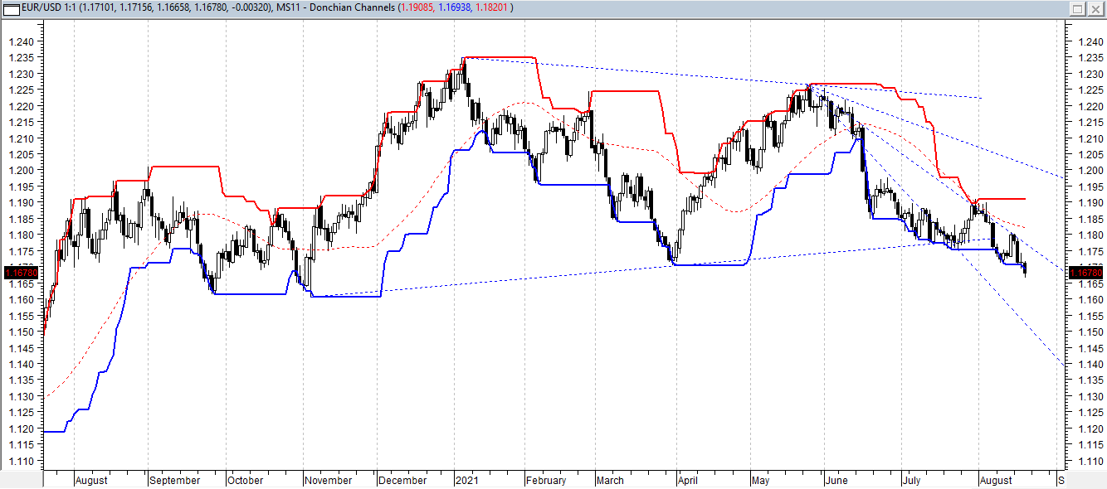
Task: Select May on the time axis
Action: pyautogui.click(x=761, y=481)
